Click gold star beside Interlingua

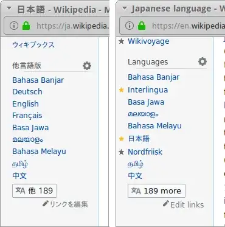(121, 90)
